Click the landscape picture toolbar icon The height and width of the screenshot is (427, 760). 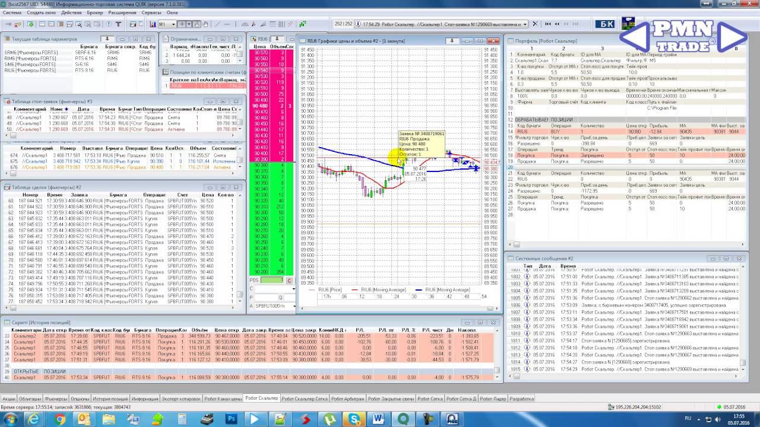pyautogui.click(x=627, y=24)
